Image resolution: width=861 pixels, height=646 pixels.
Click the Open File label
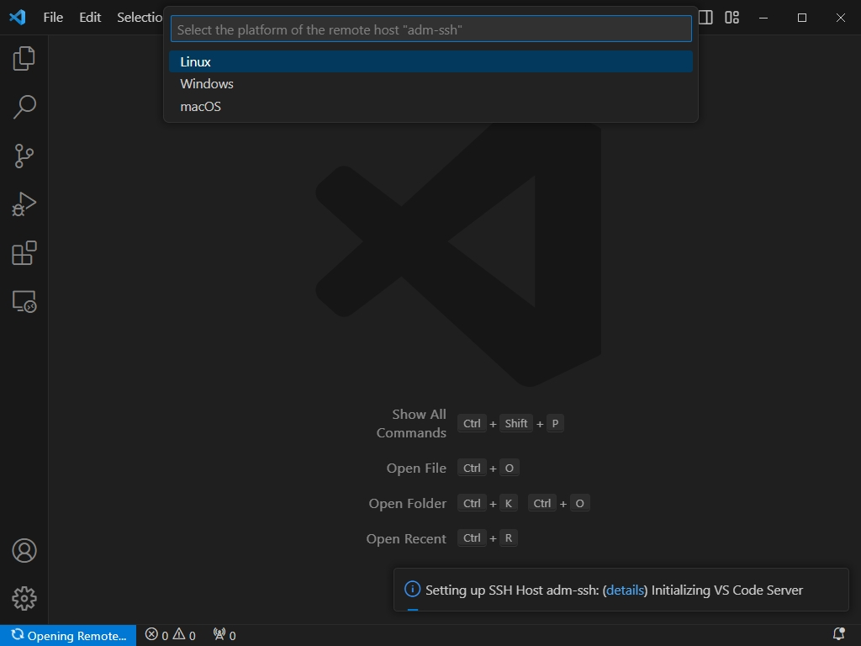(x=416, y=468)
